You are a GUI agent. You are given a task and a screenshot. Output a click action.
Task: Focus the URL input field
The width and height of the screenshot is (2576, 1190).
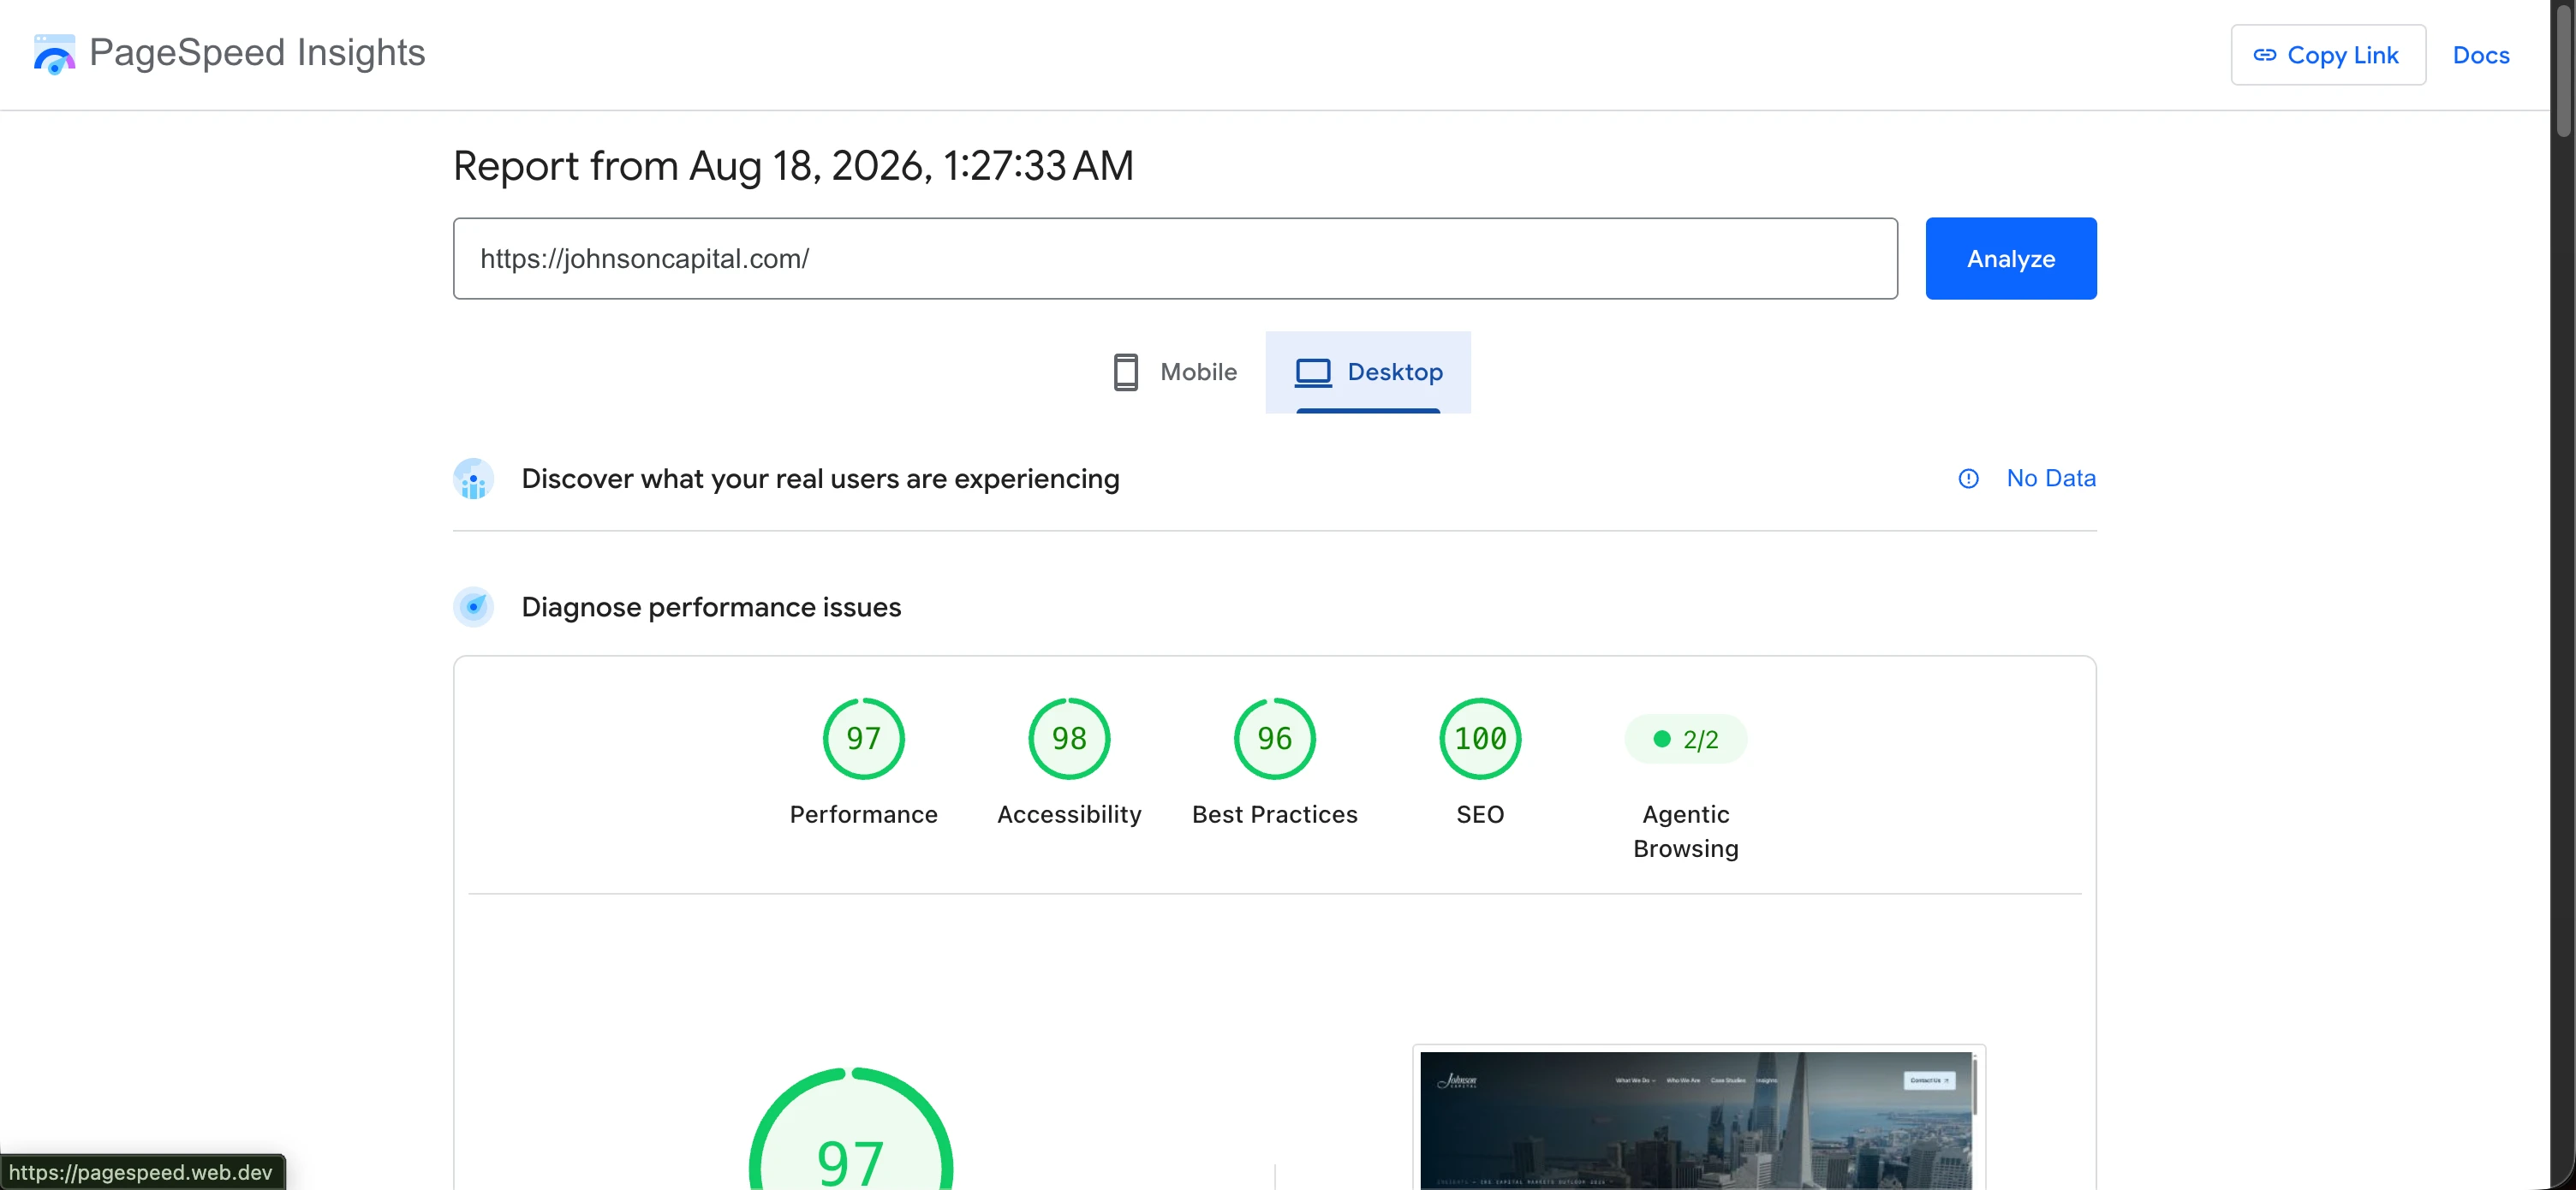1175,258
